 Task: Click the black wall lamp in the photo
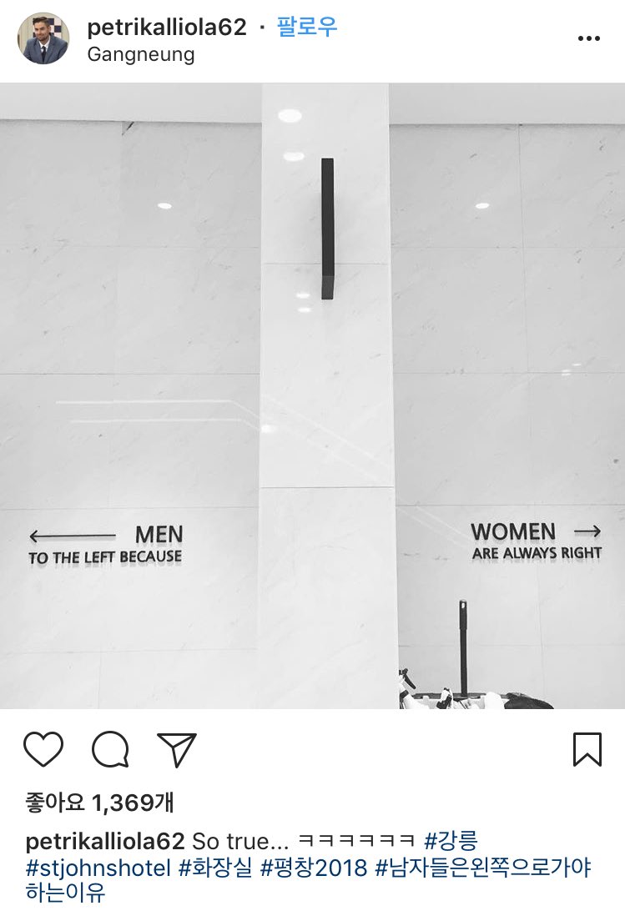point(328,229)
